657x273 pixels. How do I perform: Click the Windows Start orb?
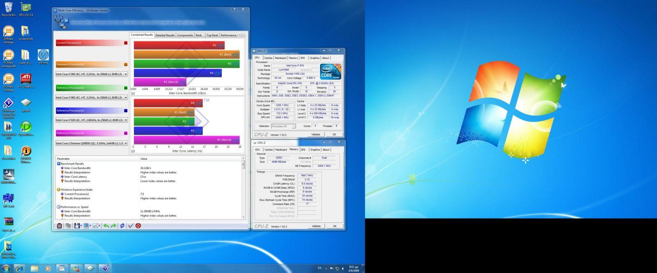(6, 268)
